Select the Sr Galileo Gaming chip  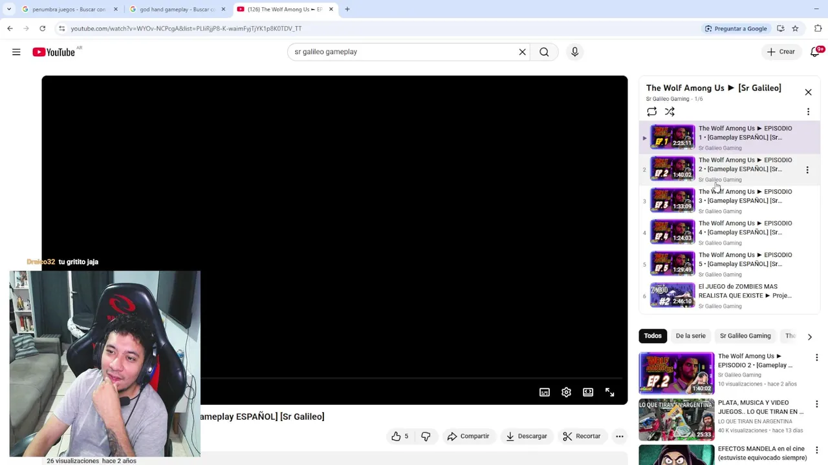[745, 336]
